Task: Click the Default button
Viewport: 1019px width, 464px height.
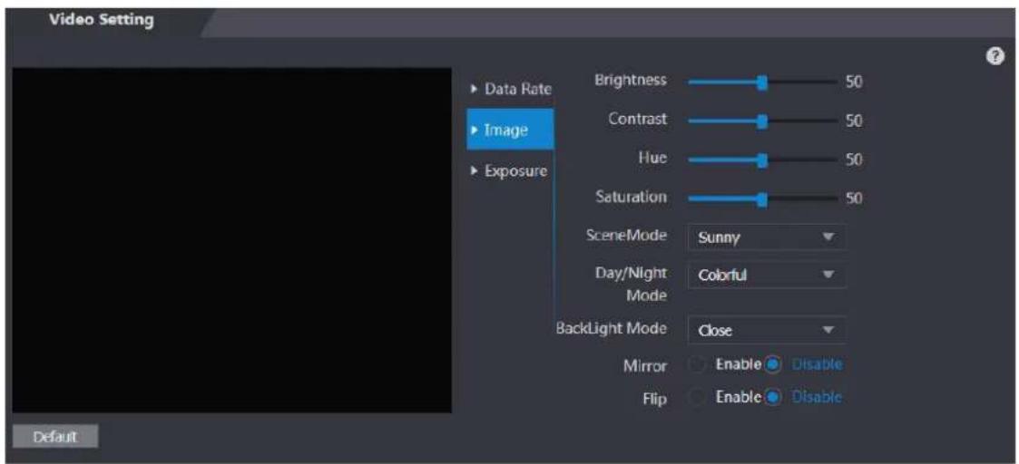Action: [x=55, y=436]
